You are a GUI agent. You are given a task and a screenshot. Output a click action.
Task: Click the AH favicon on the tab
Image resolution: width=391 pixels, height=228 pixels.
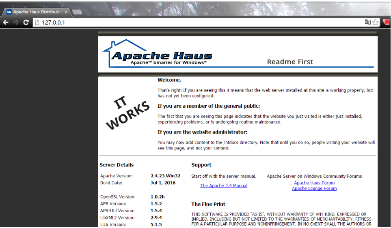pyautogui.click(x=9, y=12)
